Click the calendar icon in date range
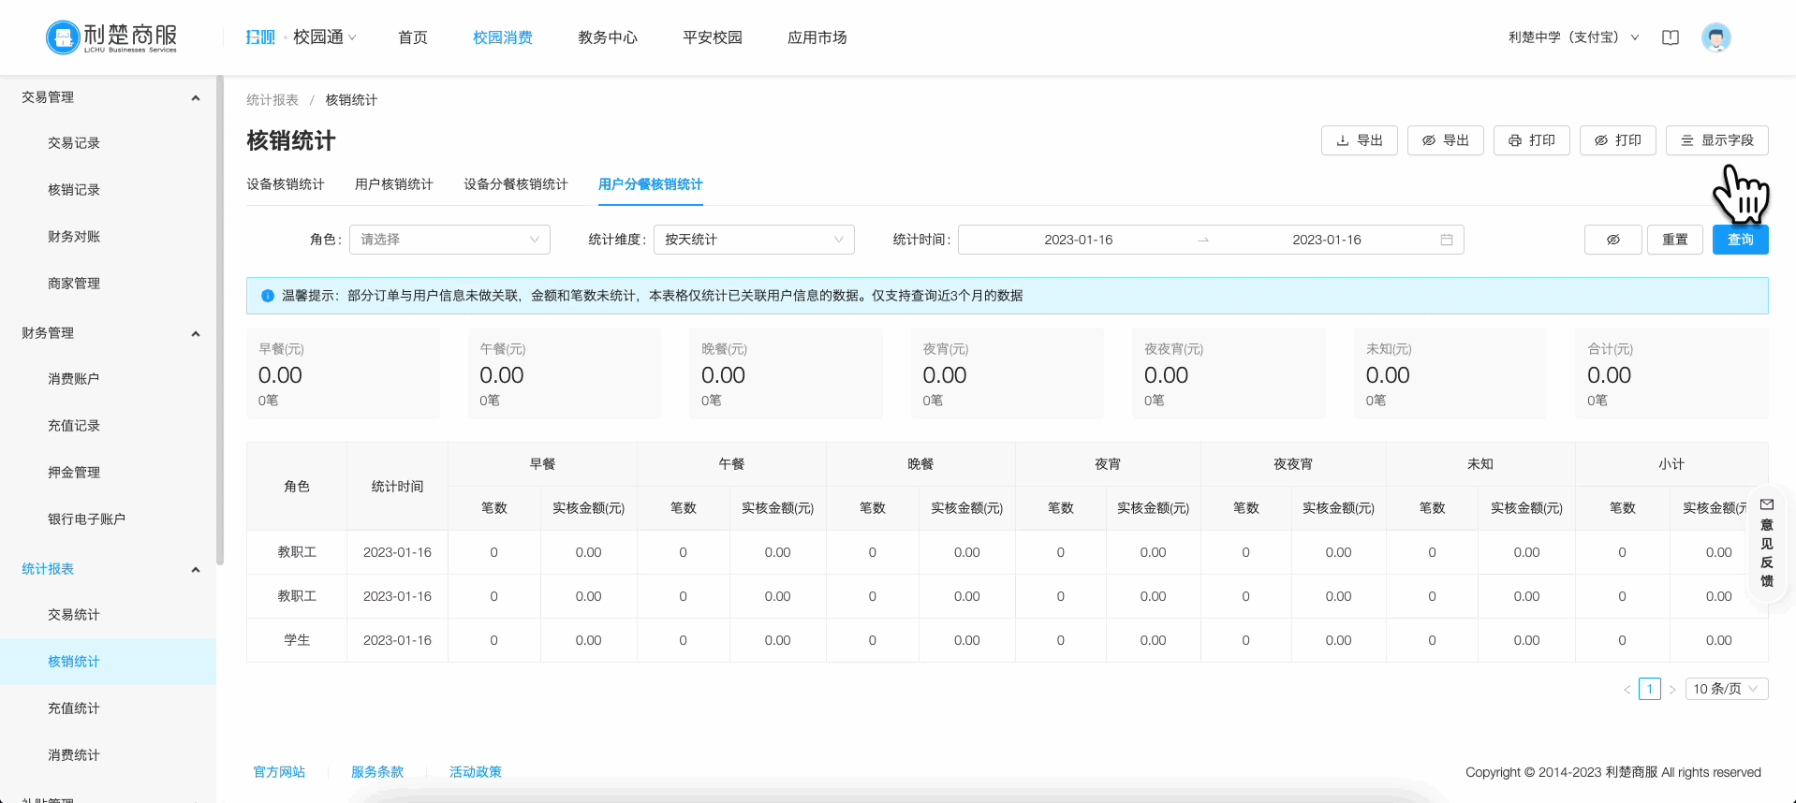This screenshot has height=803, width=1796. tap(1446, 240)
